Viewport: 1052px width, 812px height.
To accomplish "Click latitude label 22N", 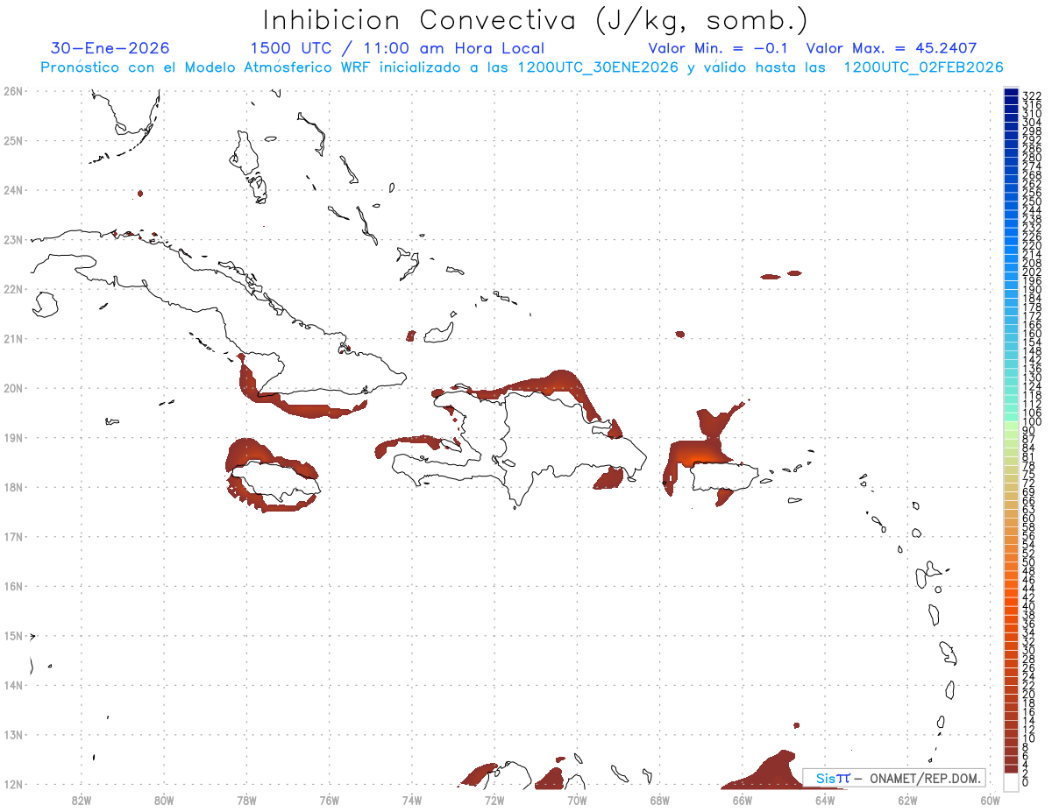I will (x=12, y=289).
